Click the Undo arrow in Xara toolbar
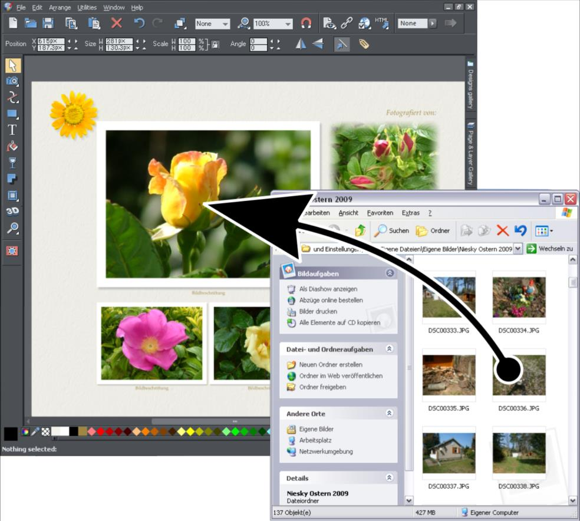The height and width of the screenshot is (521, 580). point(139,24)
